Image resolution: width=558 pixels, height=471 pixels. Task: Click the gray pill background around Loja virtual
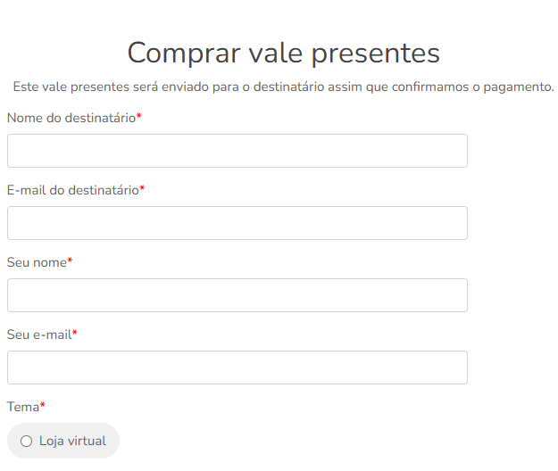(63, 441)
